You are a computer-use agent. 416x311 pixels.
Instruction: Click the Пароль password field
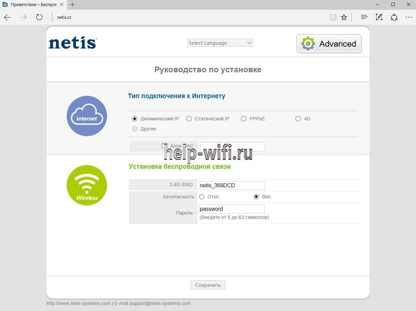(x=232, y=209)
